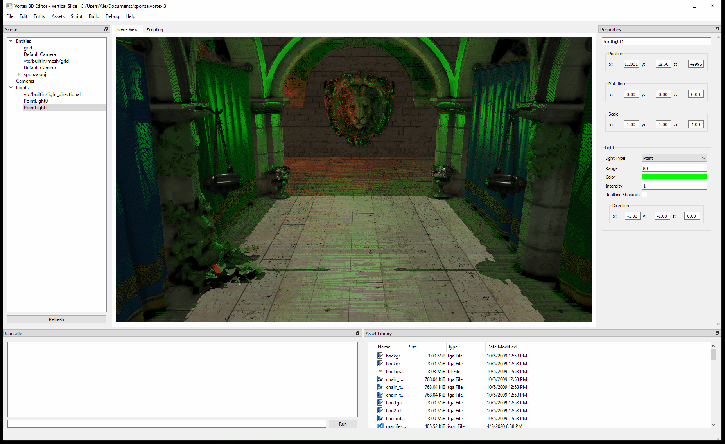The height and width of the screenshot is (444, 725).
Task: Click the tif file icon in Asset Library
Action: point(380,371)
